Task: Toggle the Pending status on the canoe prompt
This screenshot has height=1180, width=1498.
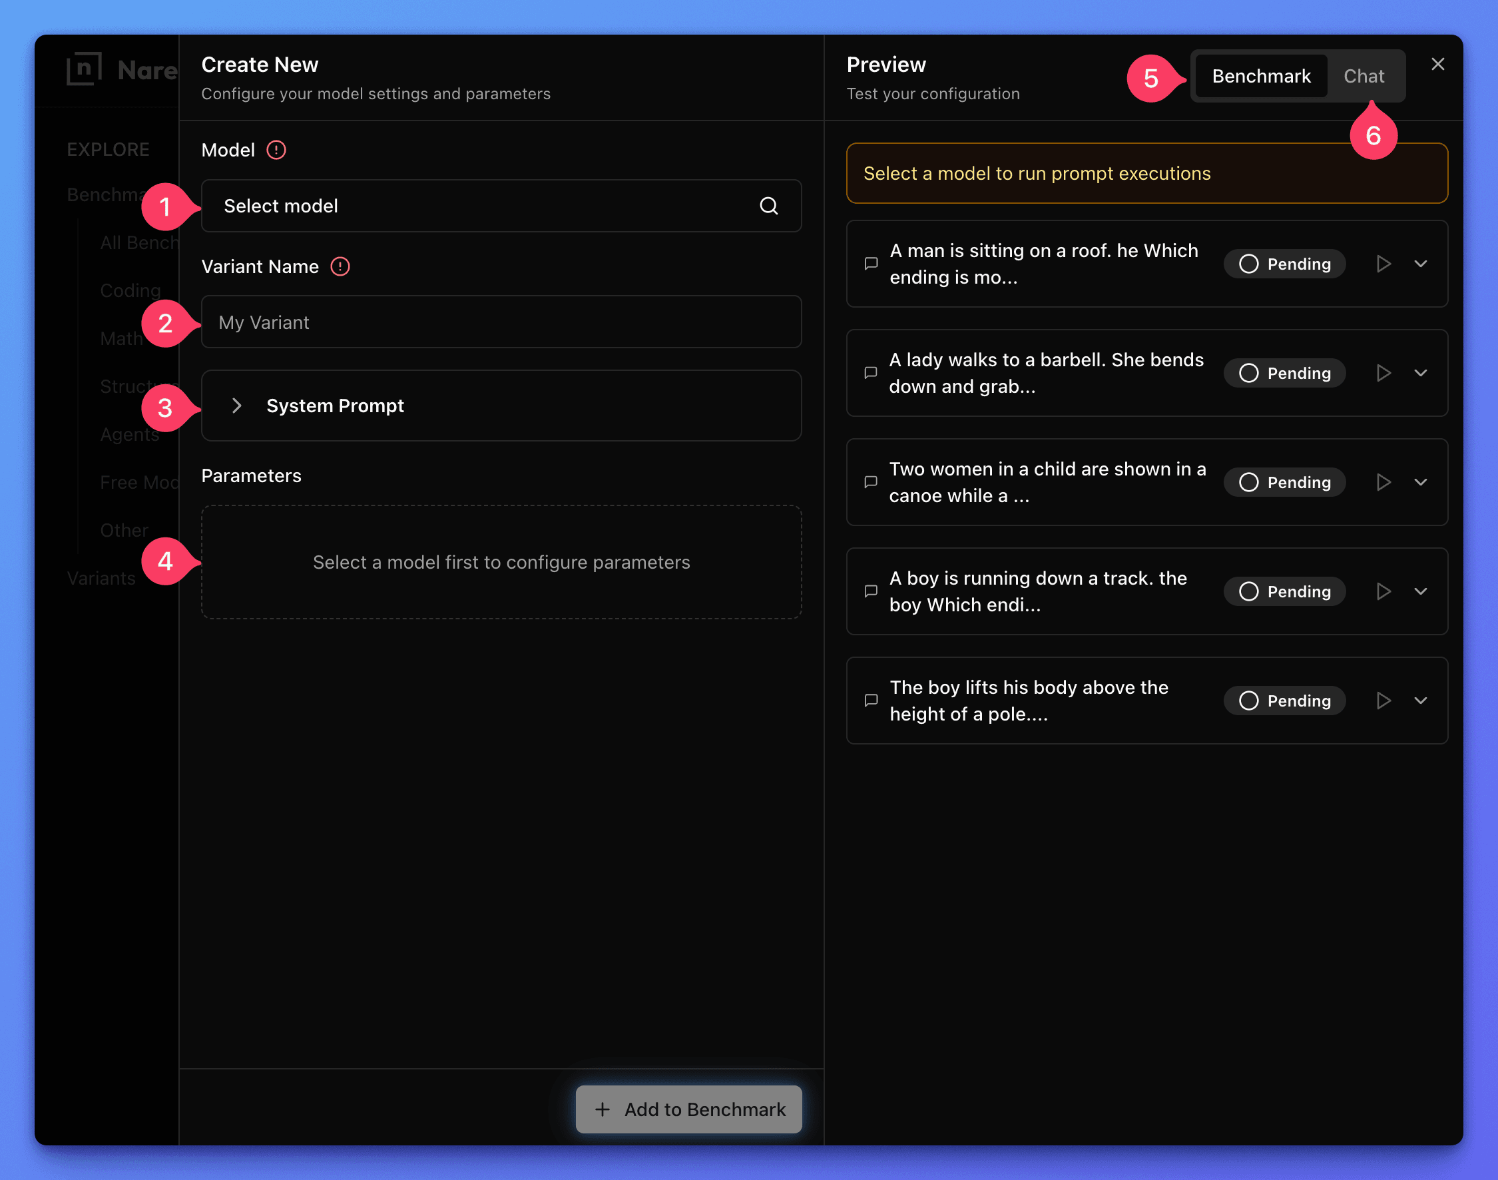Action: pos(1284,481)
